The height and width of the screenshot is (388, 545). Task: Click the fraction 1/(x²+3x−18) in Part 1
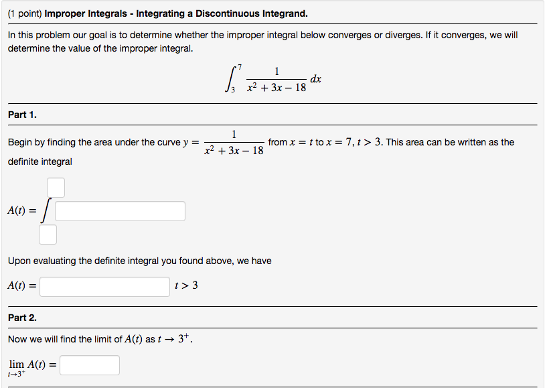231,142
